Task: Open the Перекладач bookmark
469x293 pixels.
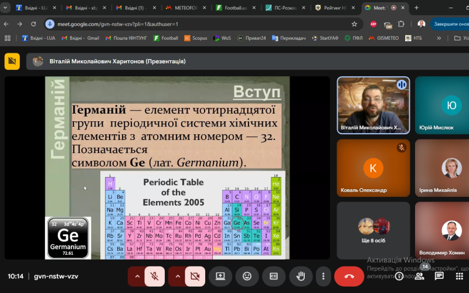Action: 289,38
